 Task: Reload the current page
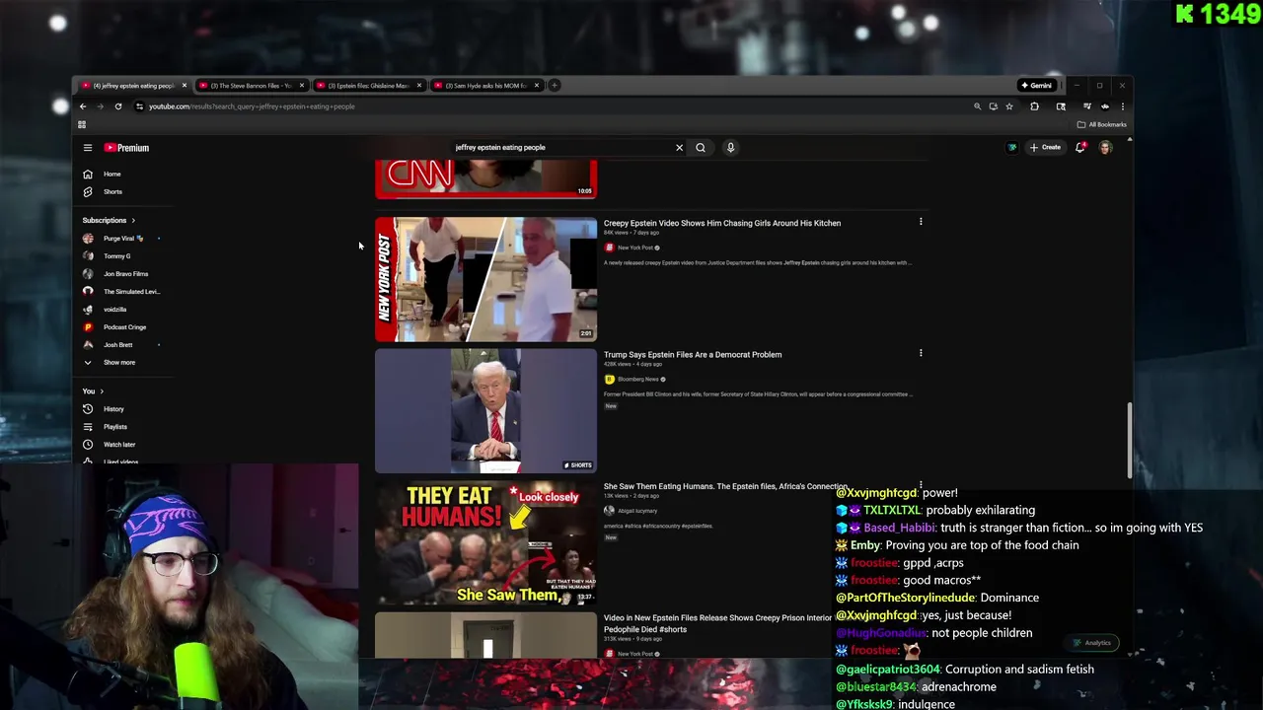click(x=118, y=106)
